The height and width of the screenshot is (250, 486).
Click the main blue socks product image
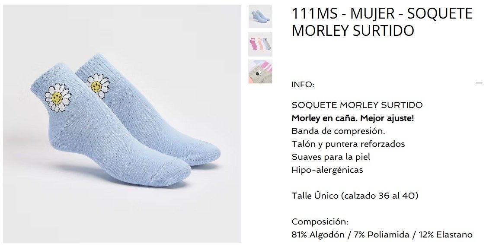[x=122, y=124]
